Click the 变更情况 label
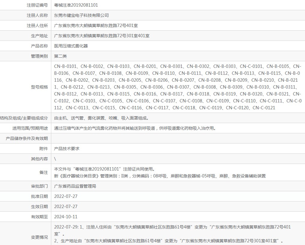The image size is (305, 245). [39, 237]
